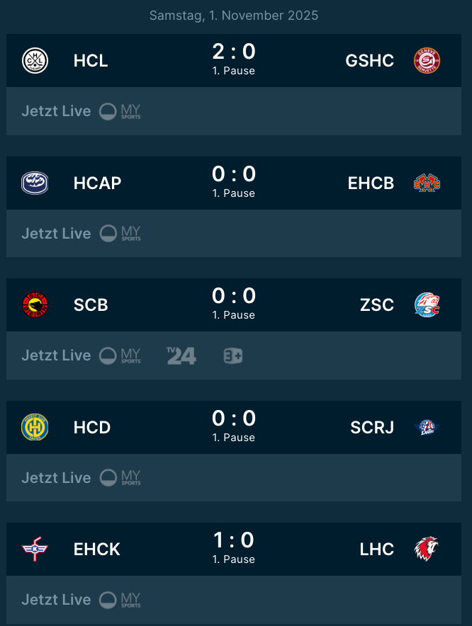Image resolution: width=472 pixels, height=626 pixels.
Task: Click the Samstag, 1. November 2025 date header
Action: (x=234, y=16)
